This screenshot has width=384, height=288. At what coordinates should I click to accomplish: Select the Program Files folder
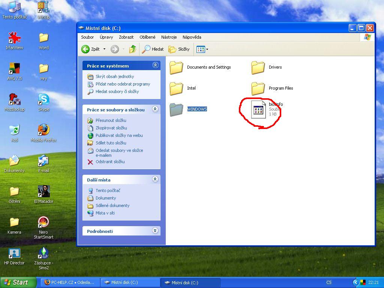pos(258,88)
